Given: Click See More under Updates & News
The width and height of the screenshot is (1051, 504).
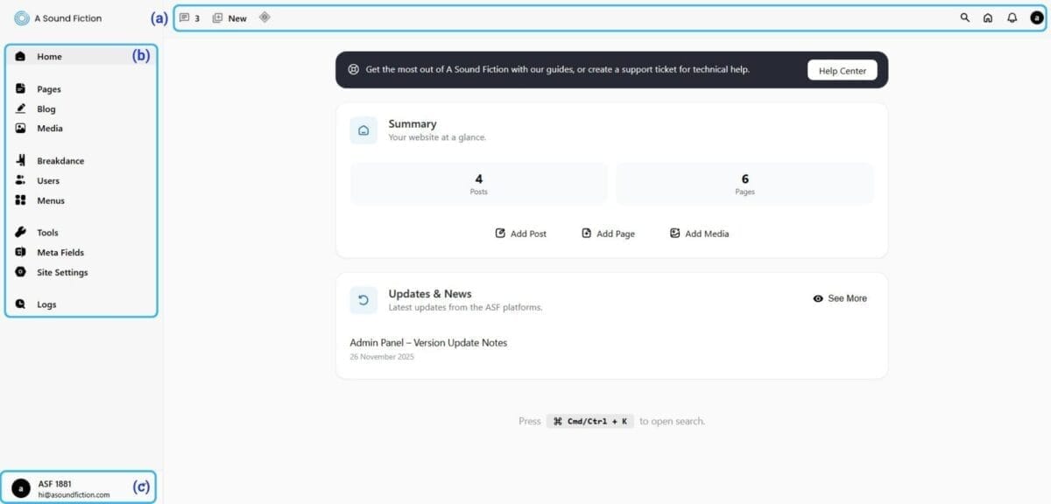Looking at the screenshot, I should pyautogui.click(x=839, y=298).
